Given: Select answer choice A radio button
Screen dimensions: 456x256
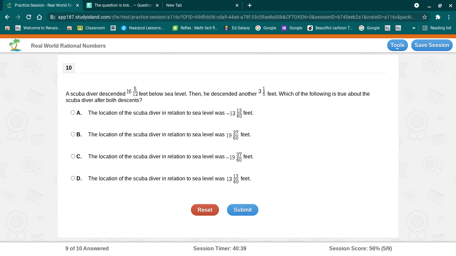Looking at the screenshot, I should [73, 113].
